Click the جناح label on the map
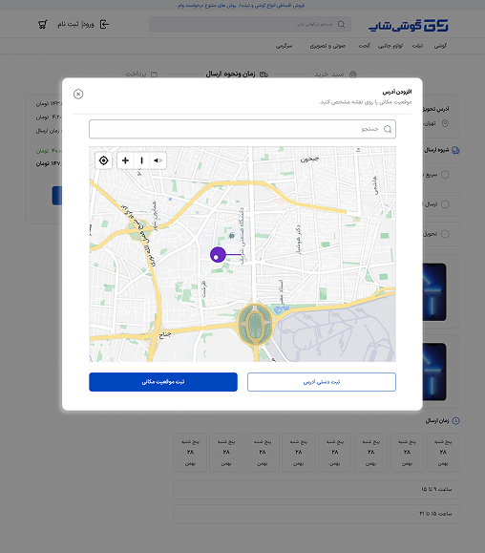 pos(165,334)
